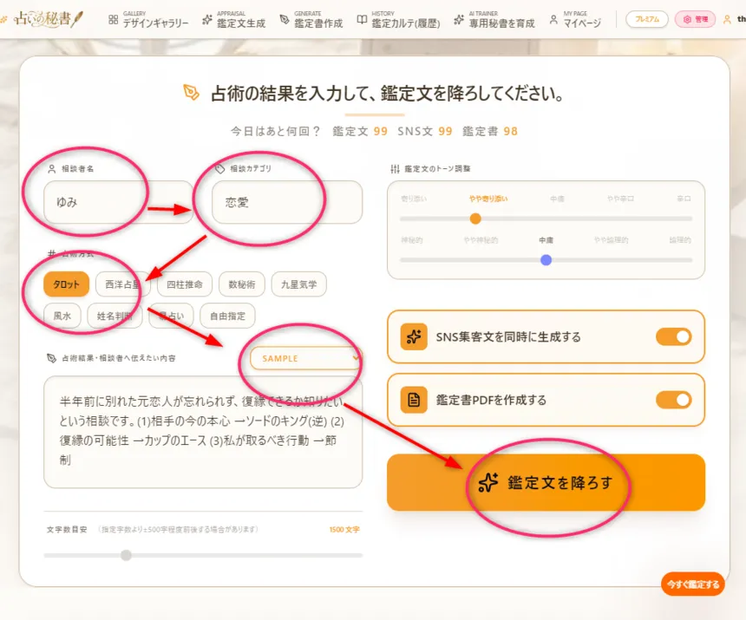Adjust the 文字数目安 slider handle
This screenshot has width=746, height=620.
pos(126,555)
